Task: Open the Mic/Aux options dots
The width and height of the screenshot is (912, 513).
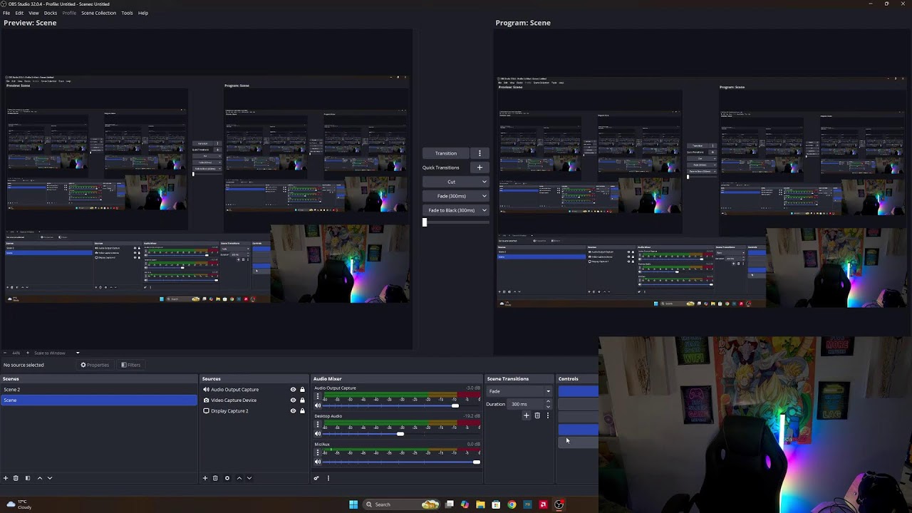Action: (318, 453)
